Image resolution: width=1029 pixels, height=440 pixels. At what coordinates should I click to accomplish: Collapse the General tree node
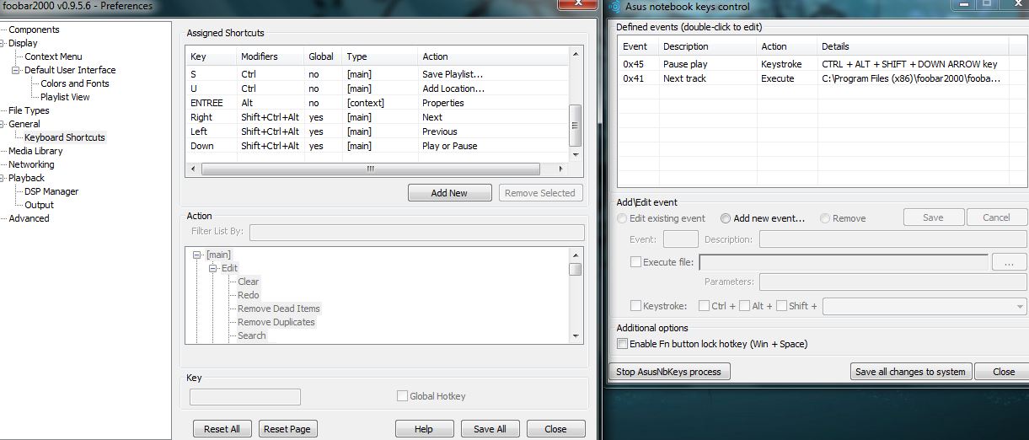click(3, 124)
